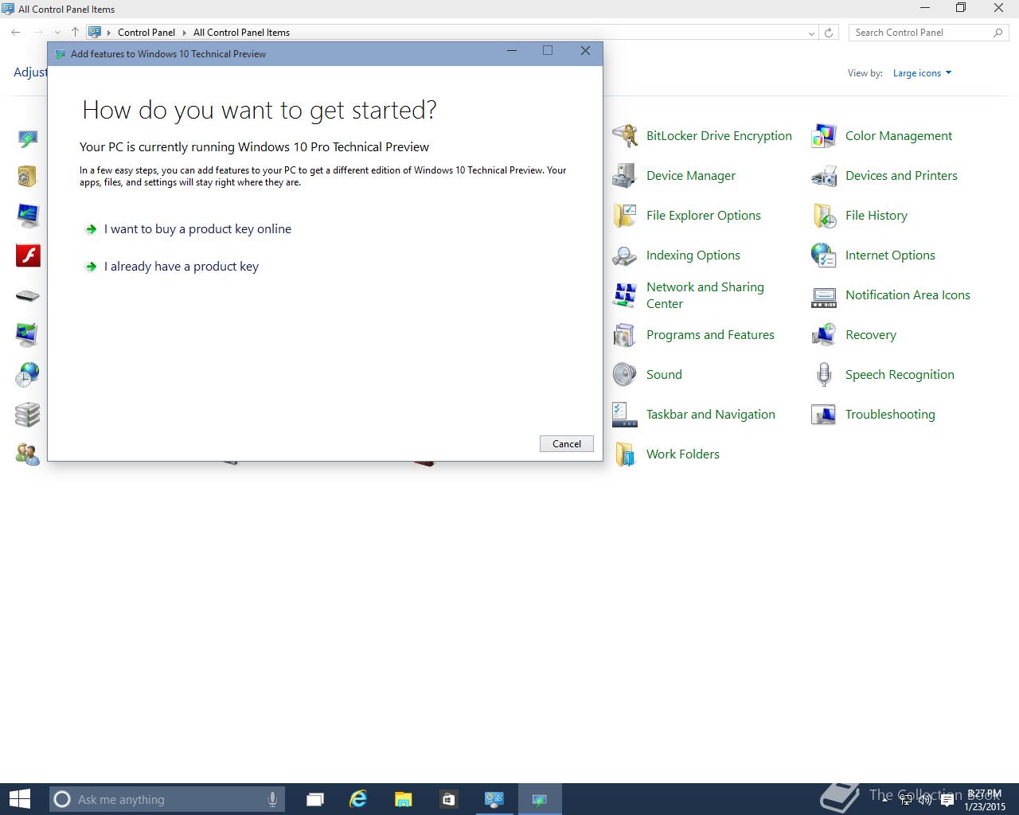The image size is (1019, 815).
Task: Go back with the back arrow
Action: point(16,33)
